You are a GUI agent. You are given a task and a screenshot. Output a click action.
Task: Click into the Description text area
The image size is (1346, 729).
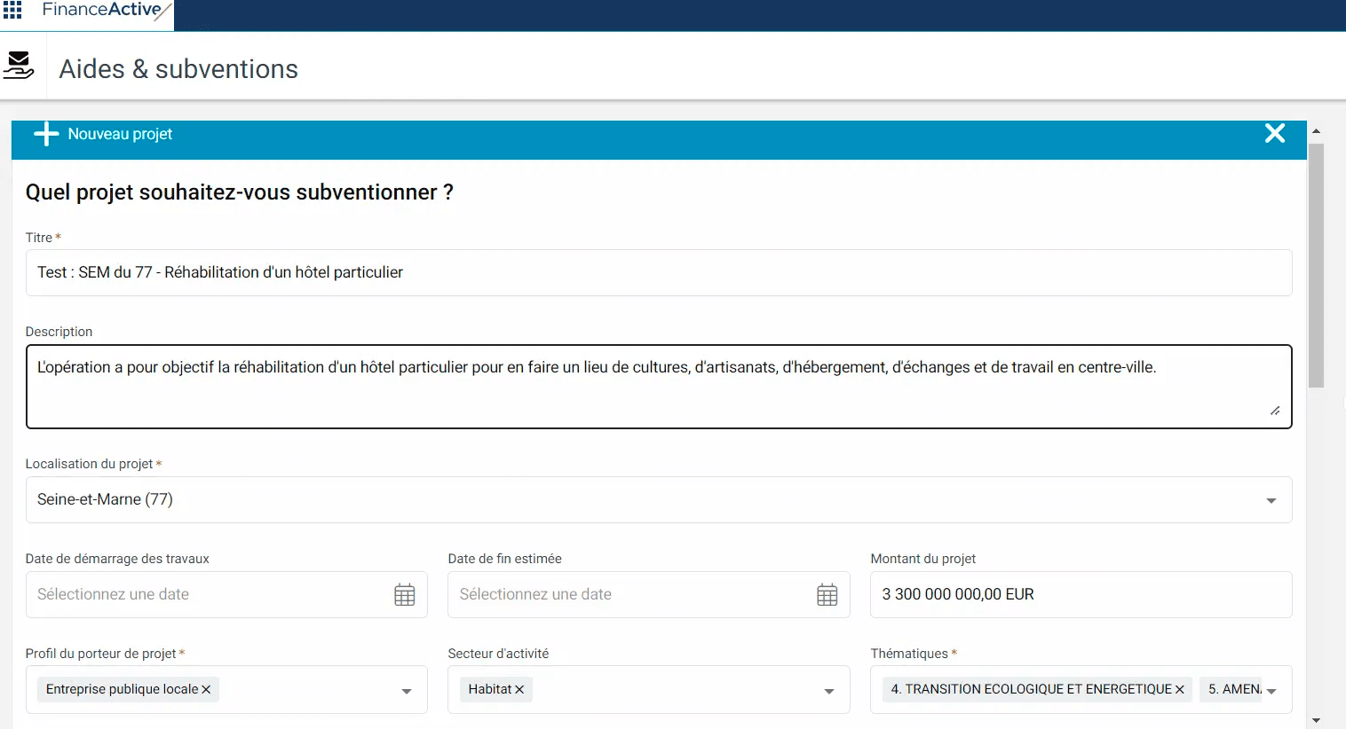coord(659,387)
